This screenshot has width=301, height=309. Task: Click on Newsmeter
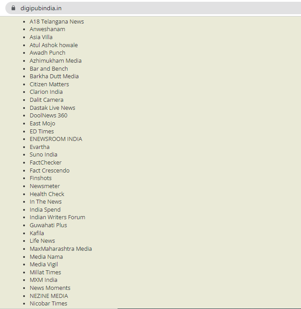pos(45,186)
